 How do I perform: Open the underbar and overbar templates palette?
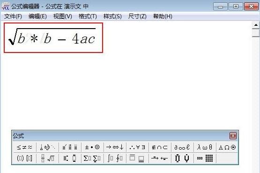[137, 158]
